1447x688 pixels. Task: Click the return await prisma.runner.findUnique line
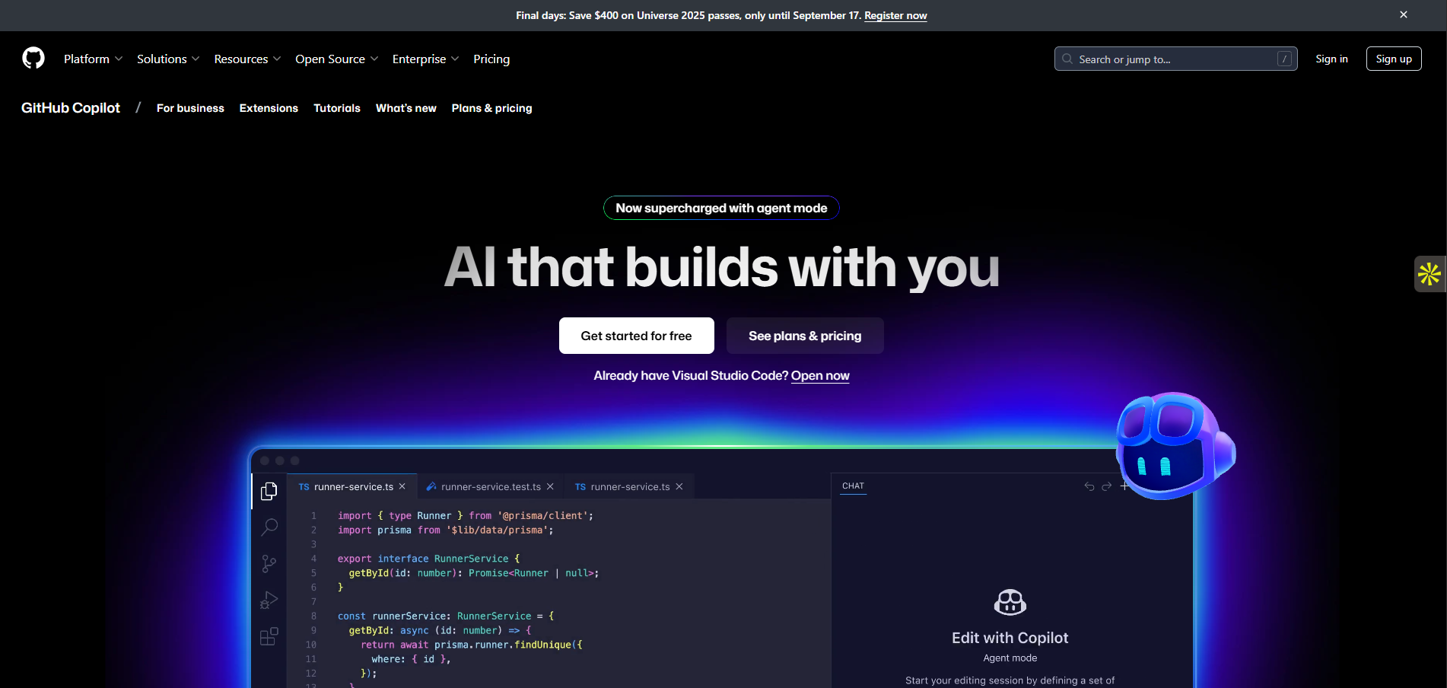pyautogui.click(x=472, y=645)
